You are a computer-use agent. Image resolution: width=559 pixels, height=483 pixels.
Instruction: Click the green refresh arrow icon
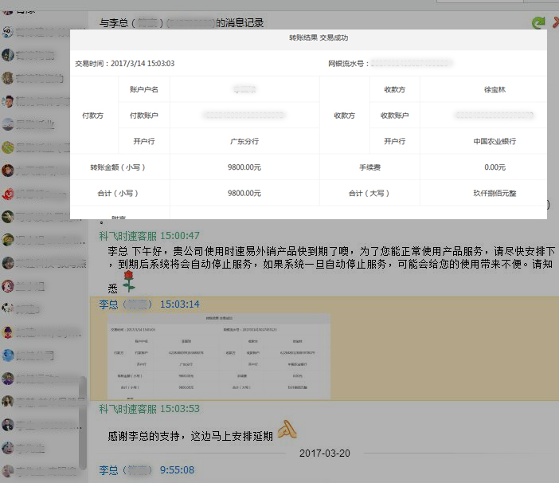538,23
